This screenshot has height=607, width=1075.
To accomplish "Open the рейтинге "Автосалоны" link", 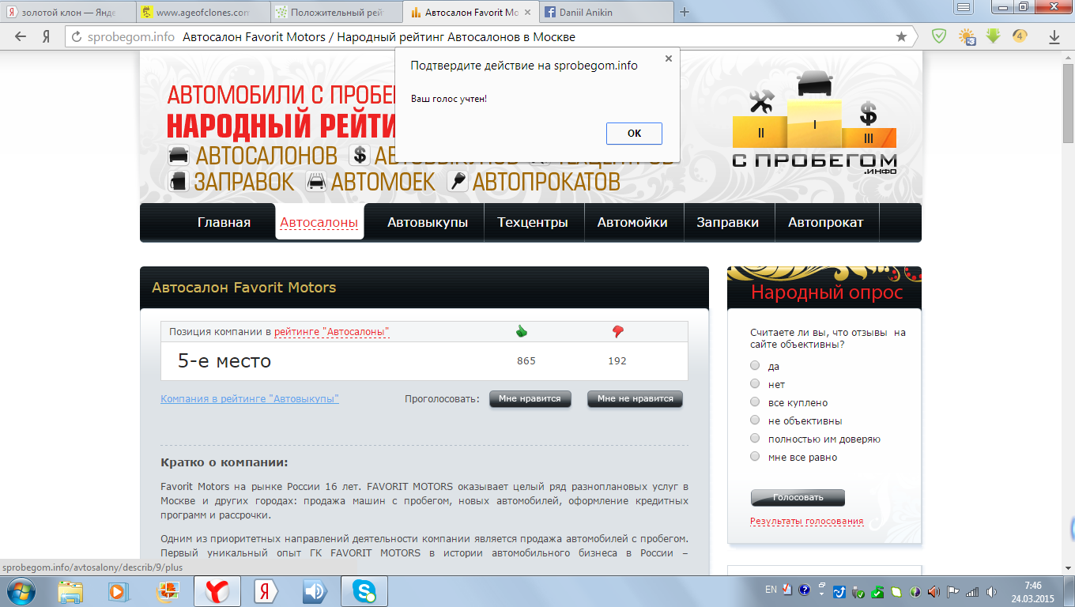I will (x=332, y=332).
